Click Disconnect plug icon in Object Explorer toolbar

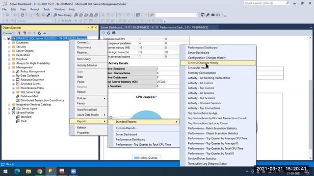[x=25, y=33]
